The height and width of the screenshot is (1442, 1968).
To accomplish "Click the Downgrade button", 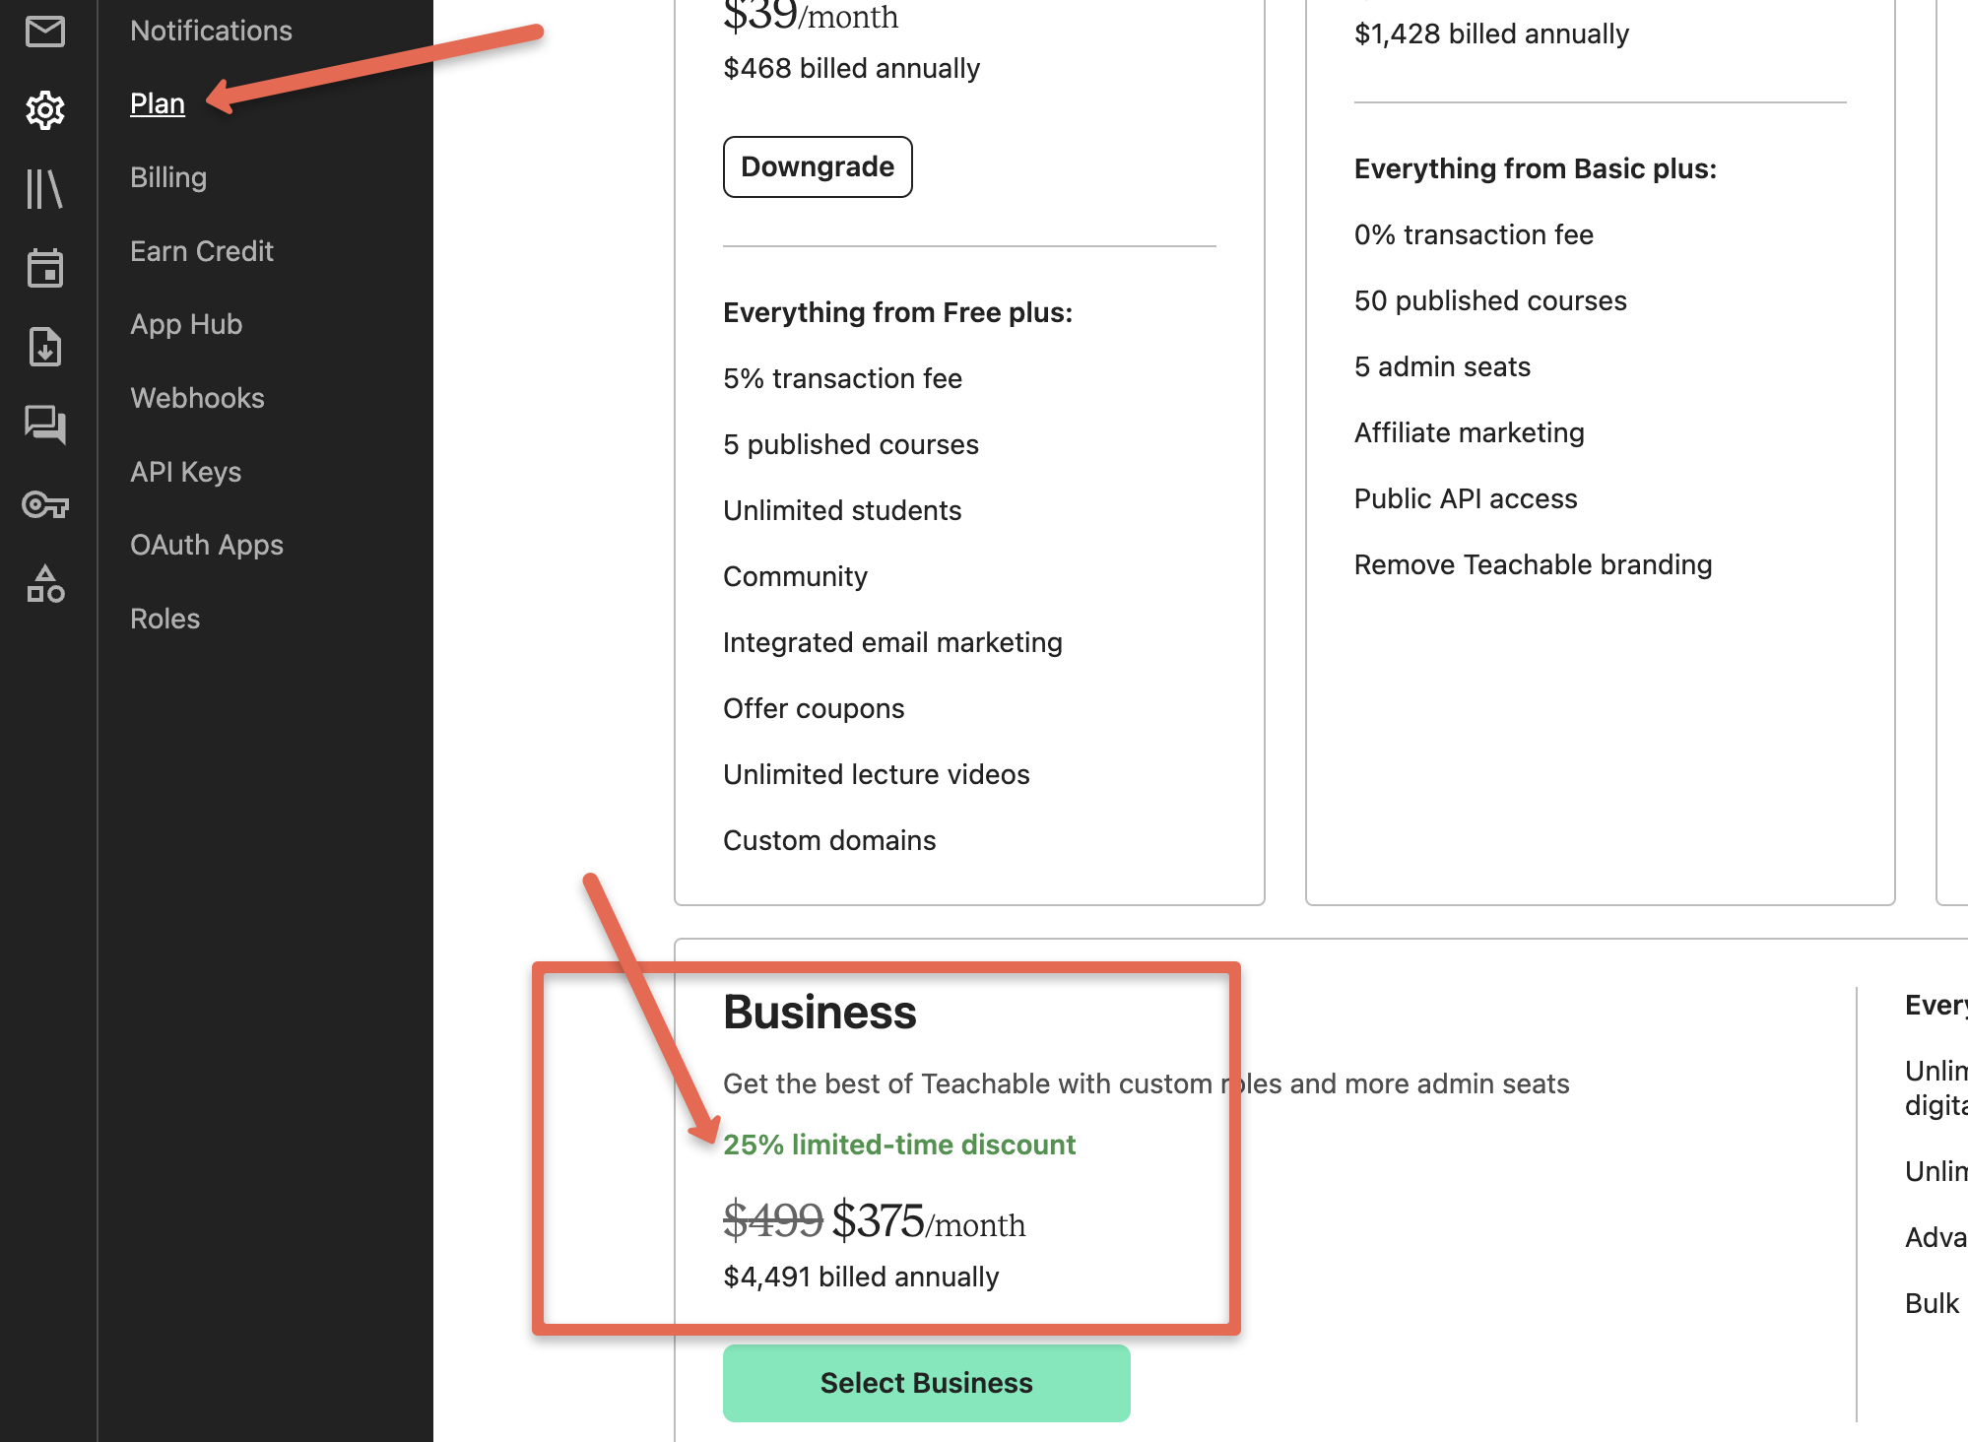I will tap(818, 166).
